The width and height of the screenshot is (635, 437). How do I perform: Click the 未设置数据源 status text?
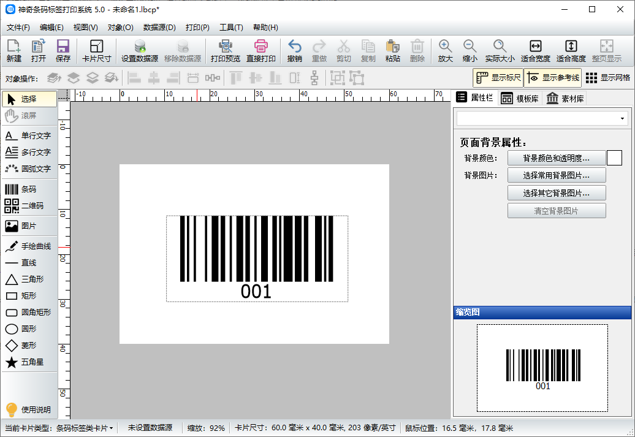150,428
